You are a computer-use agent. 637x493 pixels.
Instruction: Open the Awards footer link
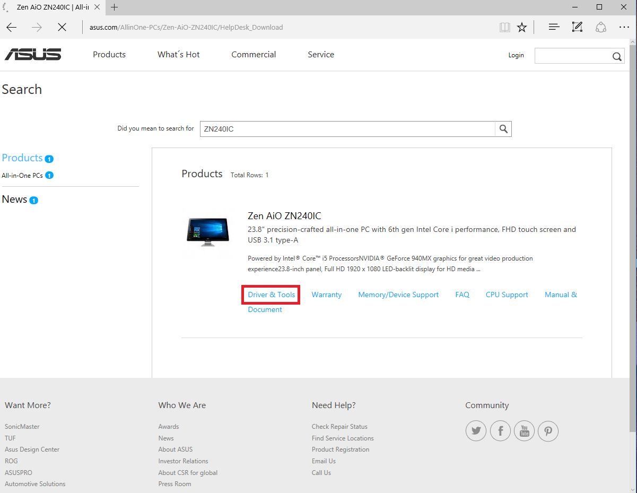[x=169, y=427]
